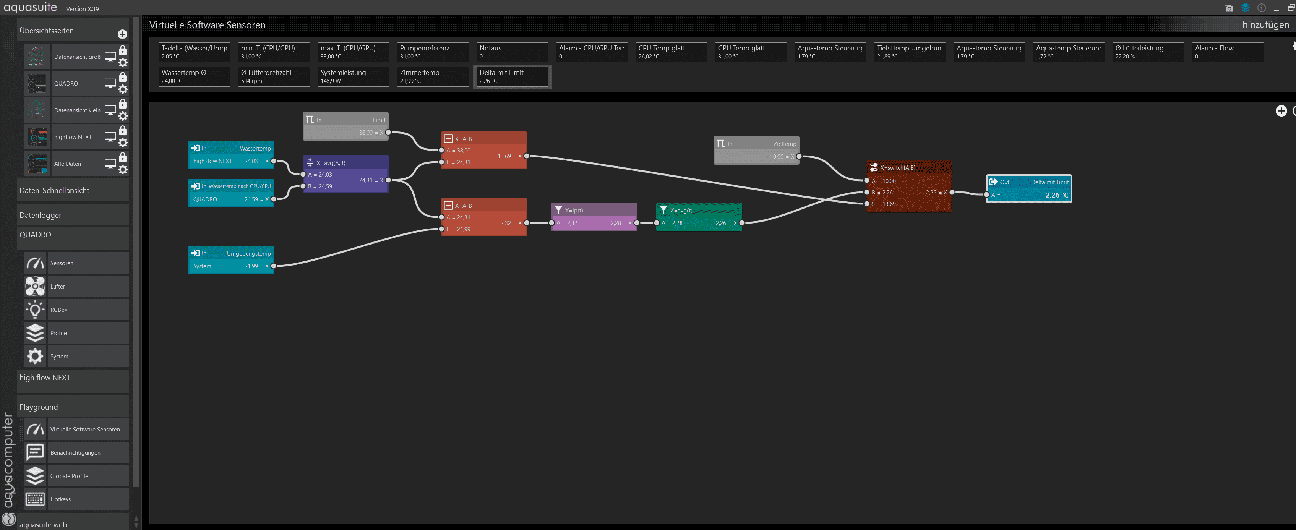Click the Globale Profile icon in sidebar

[34, 475]
